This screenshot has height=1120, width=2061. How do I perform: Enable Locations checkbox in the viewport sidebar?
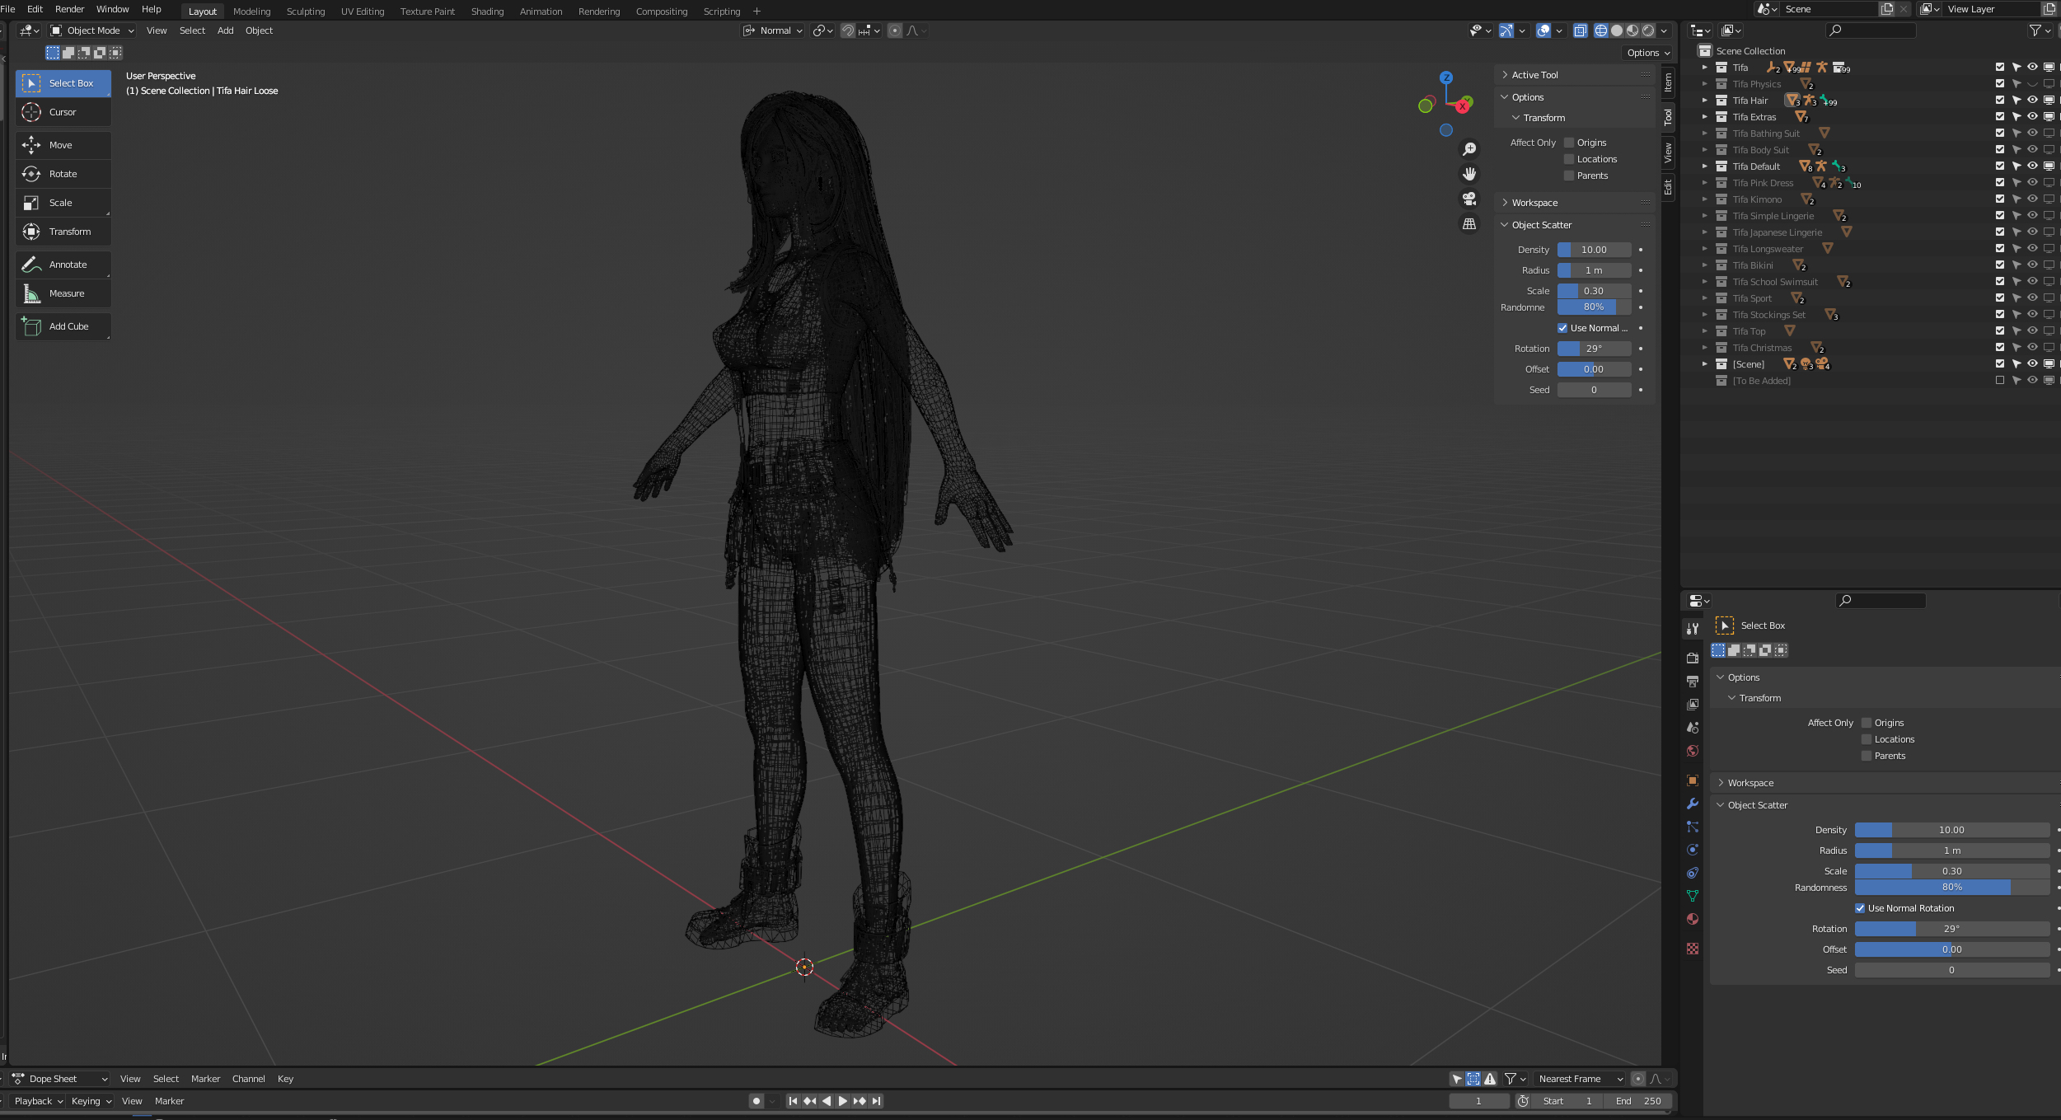pos(1569,159)
